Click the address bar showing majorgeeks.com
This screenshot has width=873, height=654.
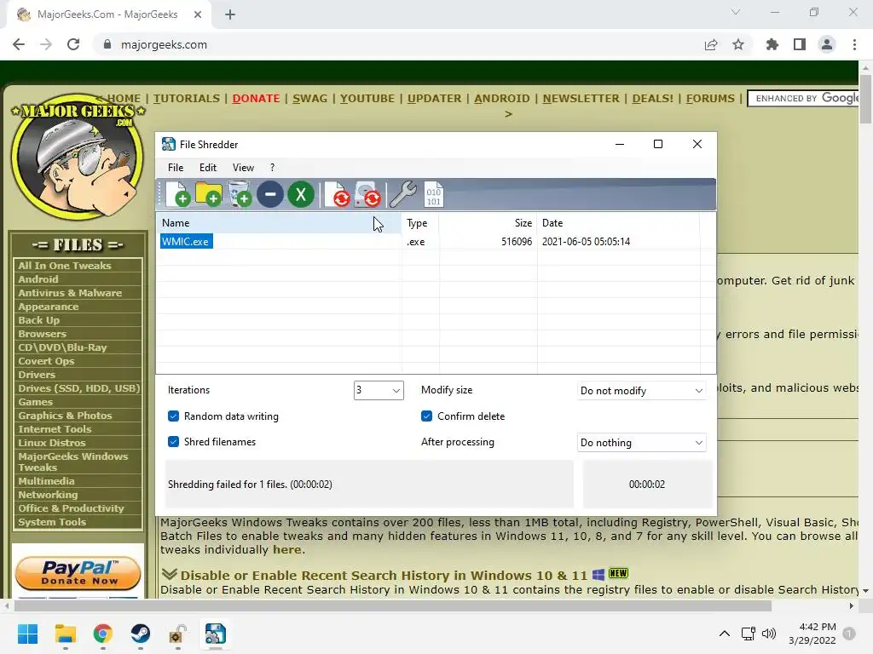point(396,44)
